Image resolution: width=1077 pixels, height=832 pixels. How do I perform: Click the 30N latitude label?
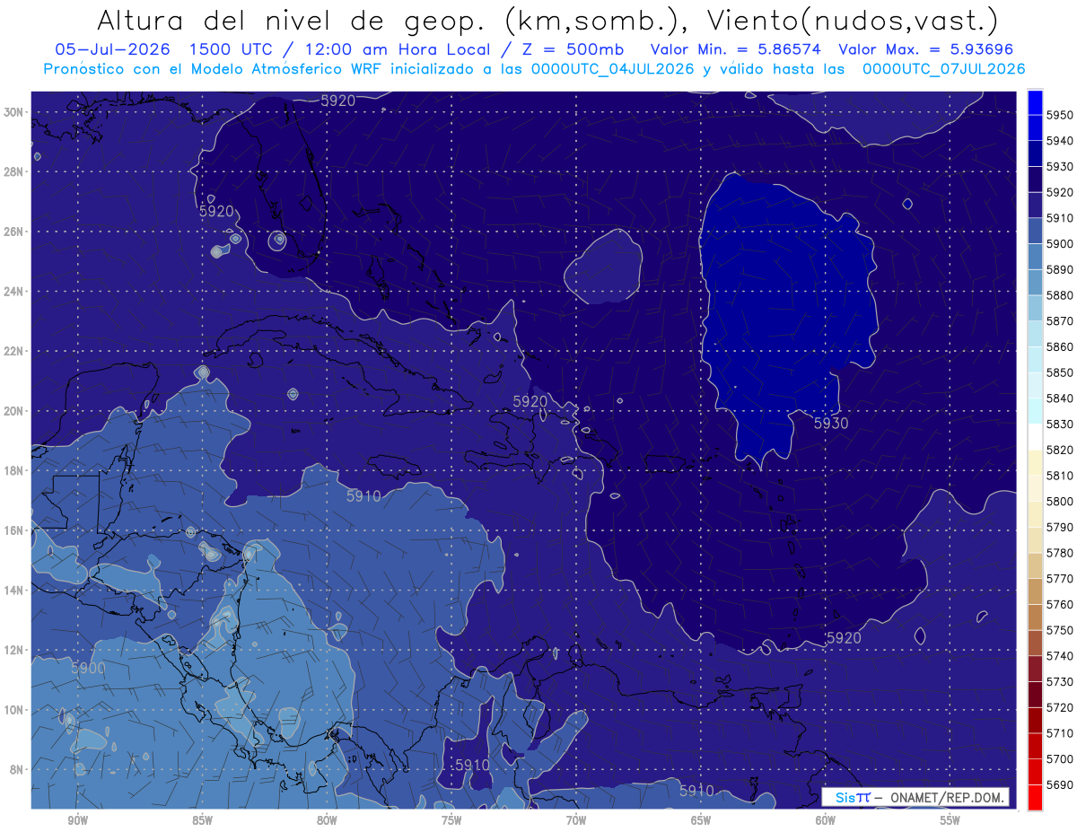(13, 112)
